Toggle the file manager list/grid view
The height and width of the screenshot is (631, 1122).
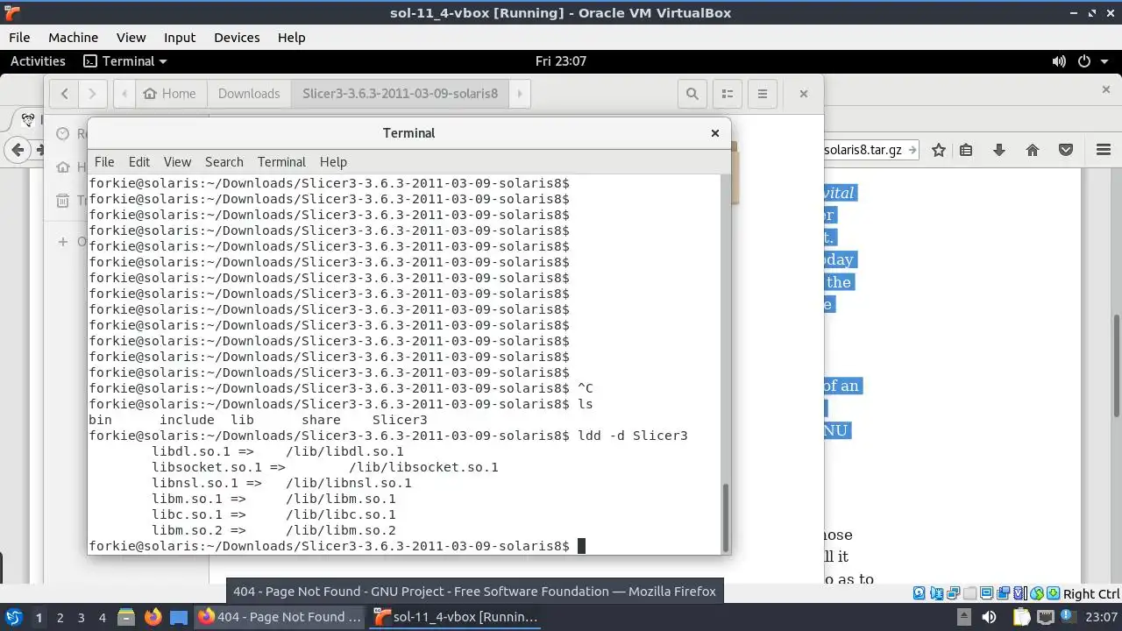click(x=727, y=94)
